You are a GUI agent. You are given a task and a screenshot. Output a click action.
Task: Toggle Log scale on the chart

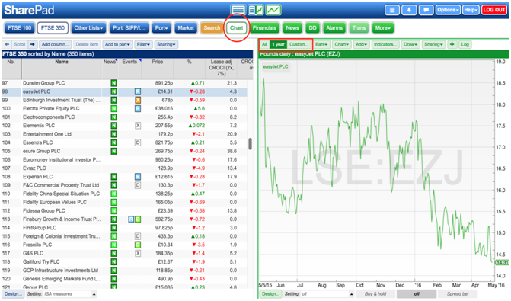(465, 44)
